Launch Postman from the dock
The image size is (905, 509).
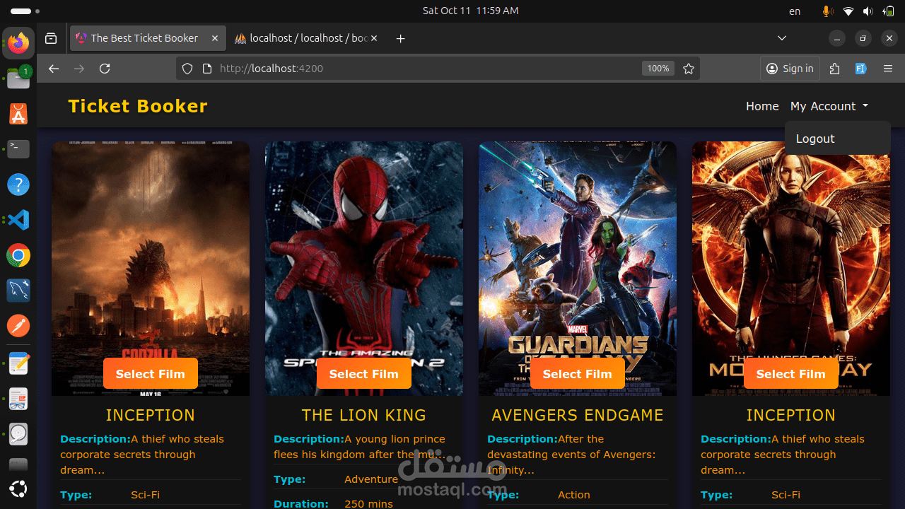[18, 326]
